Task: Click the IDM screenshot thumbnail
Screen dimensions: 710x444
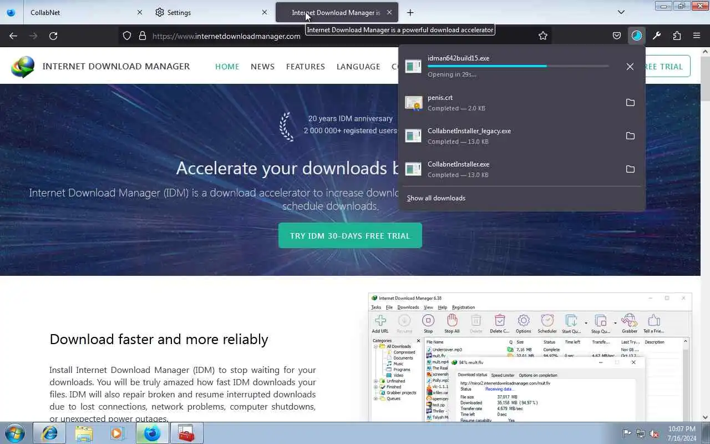Action: pos(530,357)
